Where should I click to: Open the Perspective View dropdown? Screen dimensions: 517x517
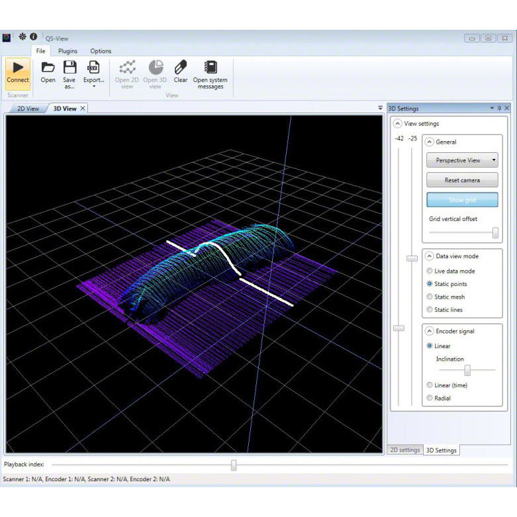[x=462, y=160]
